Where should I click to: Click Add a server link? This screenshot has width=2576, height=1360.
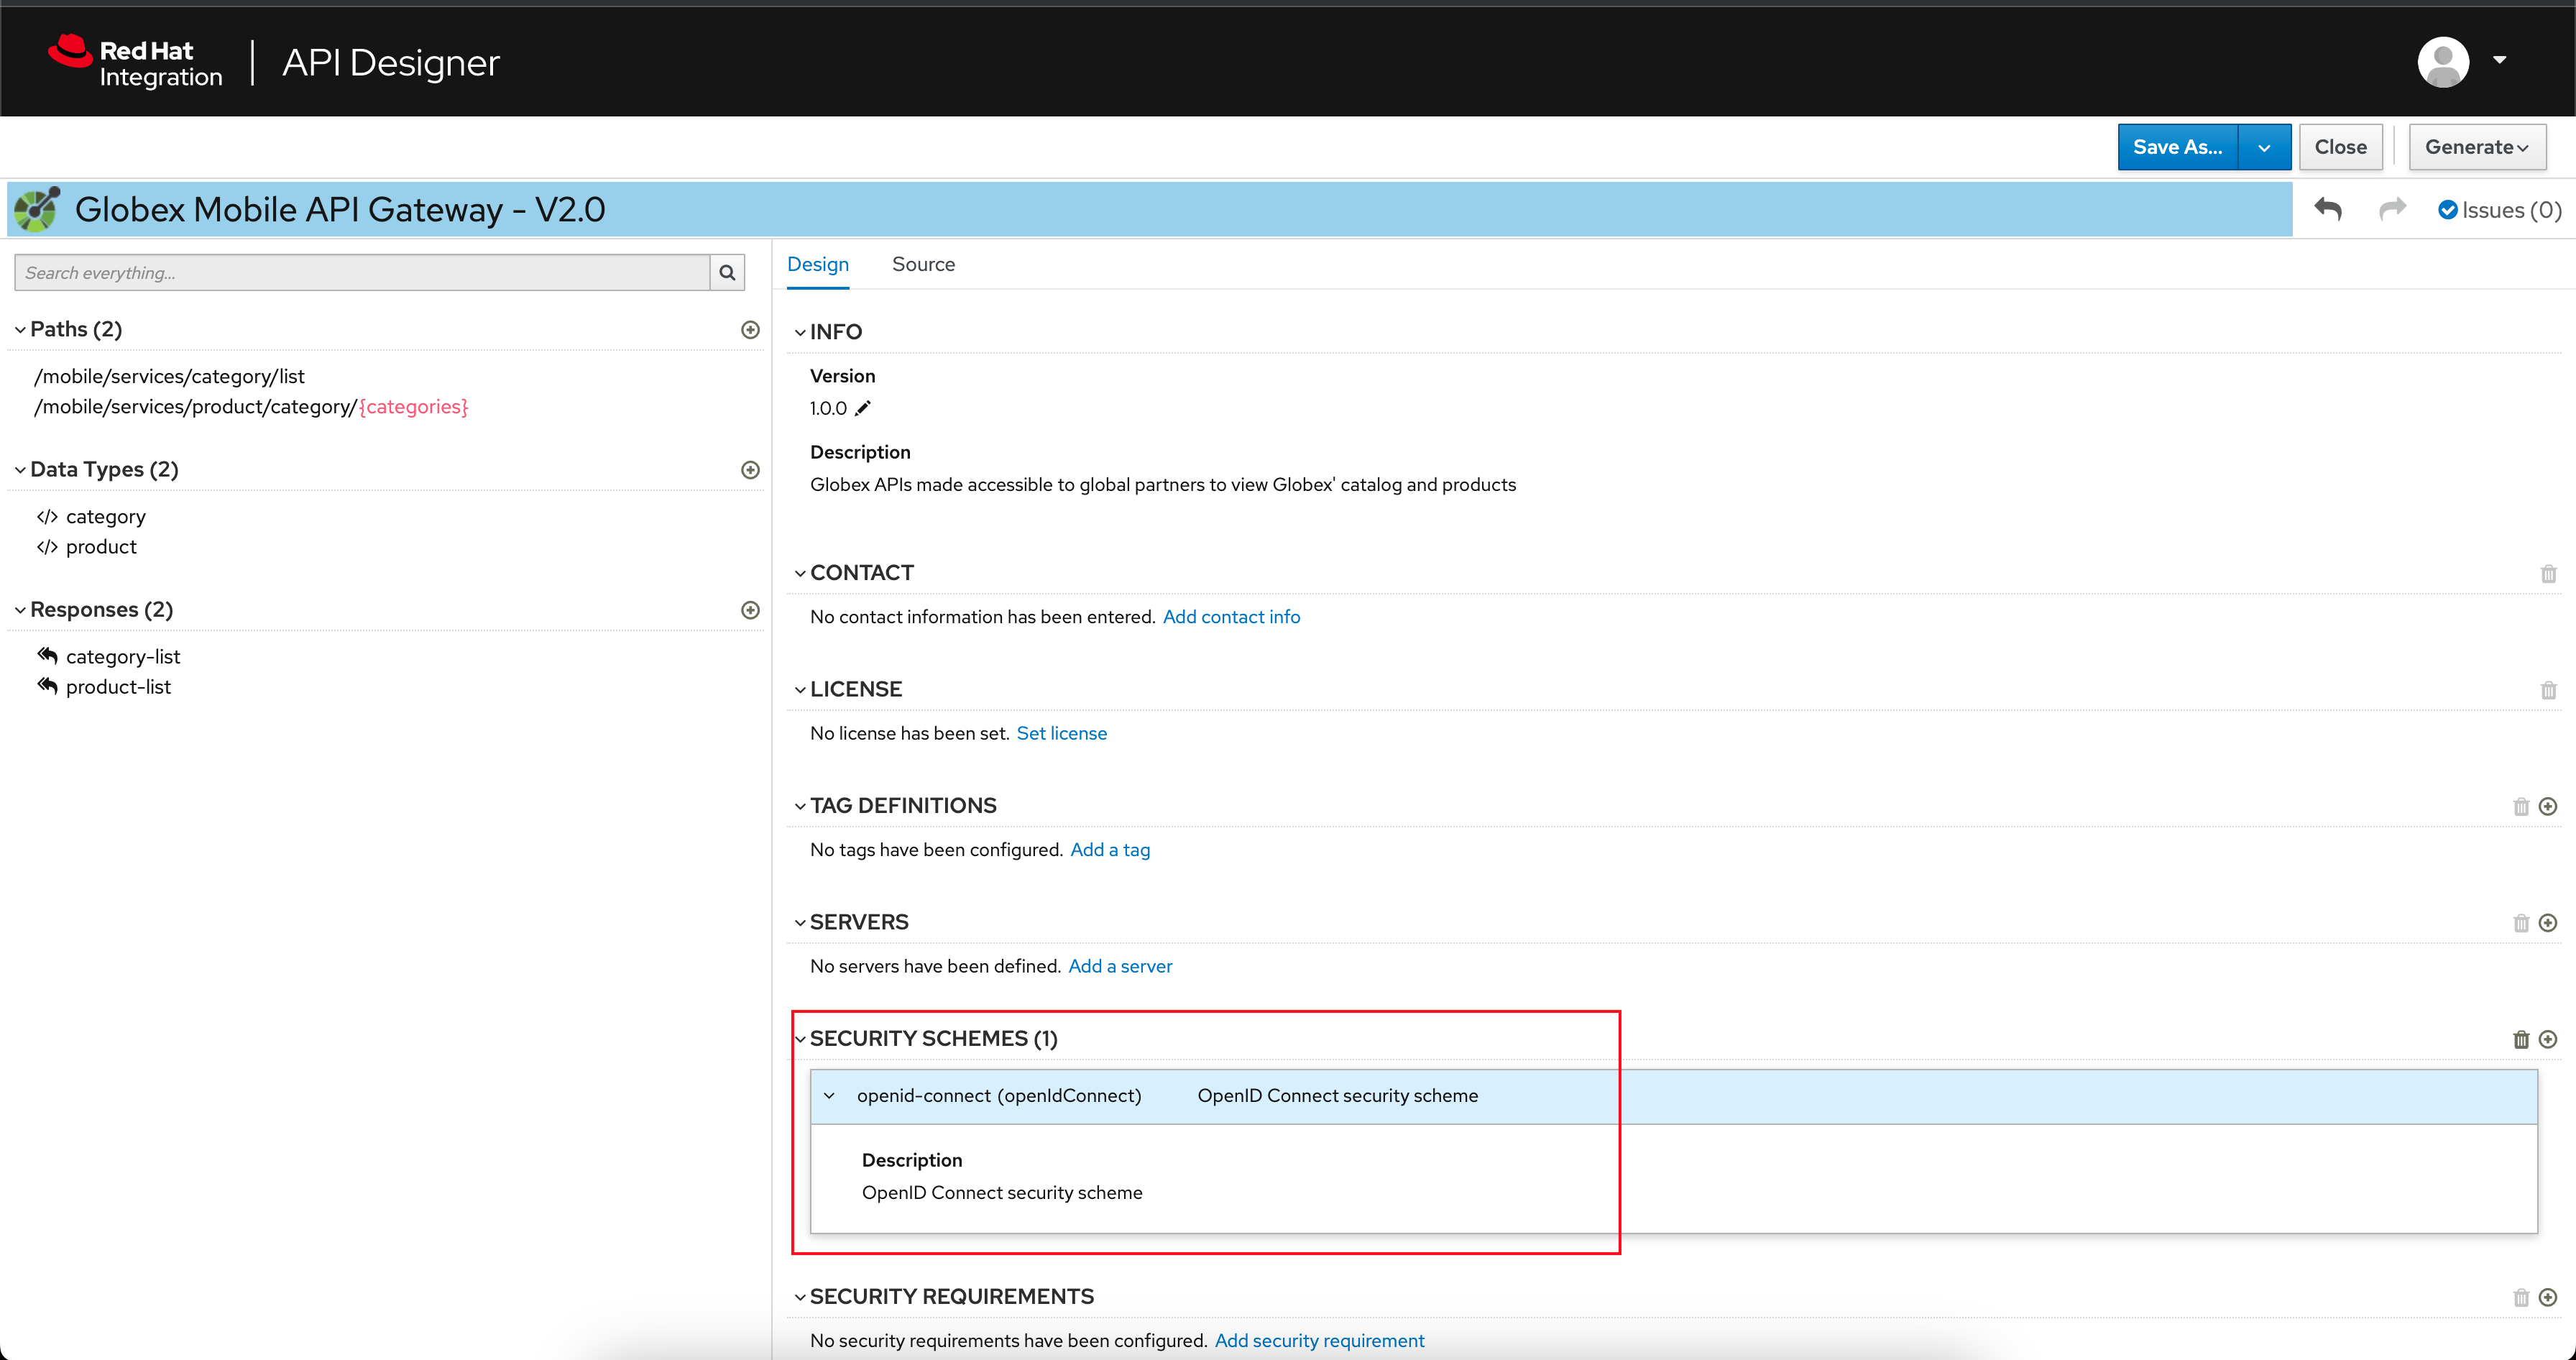point(1120,966)
